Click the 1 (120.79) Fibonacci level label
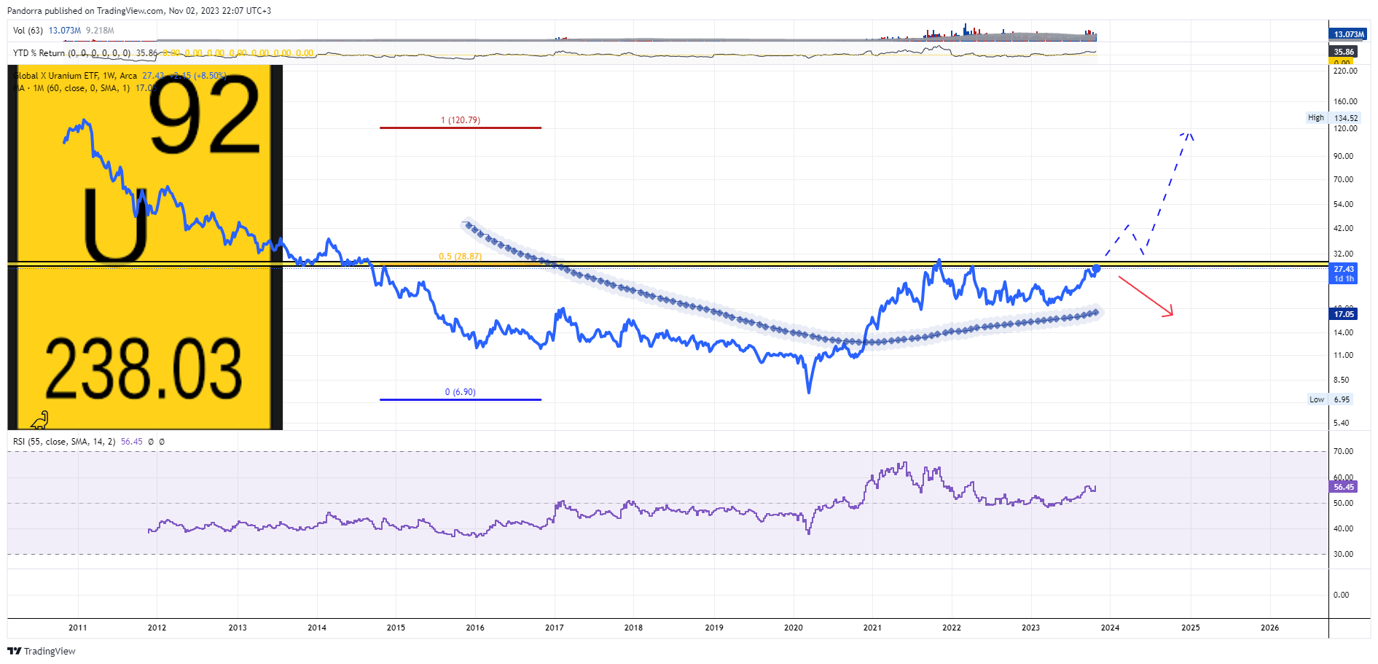 tap(461, 120)
